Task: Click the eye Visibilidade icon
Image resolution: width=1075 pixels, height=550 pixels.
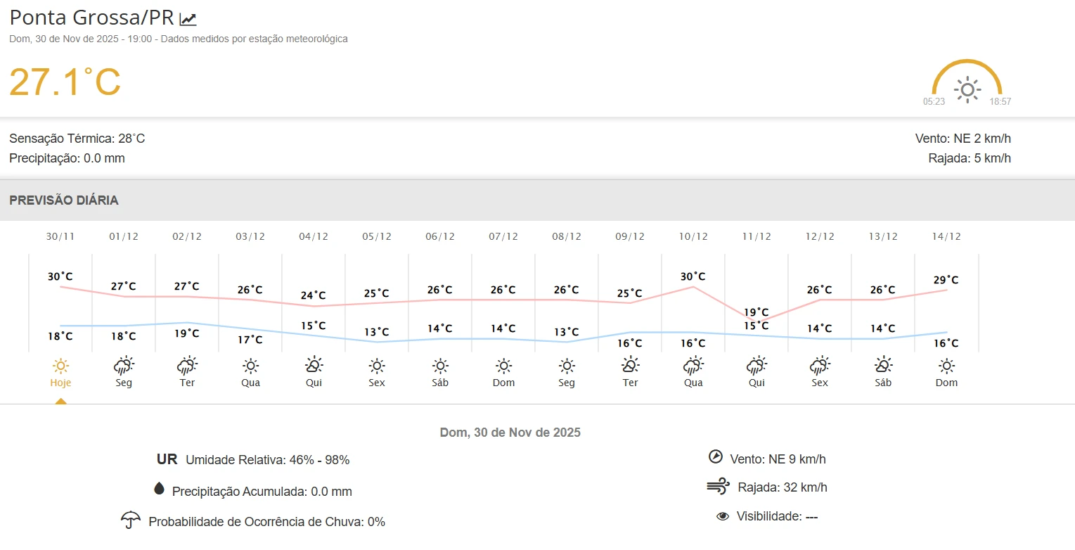Action: pos(722,516)
